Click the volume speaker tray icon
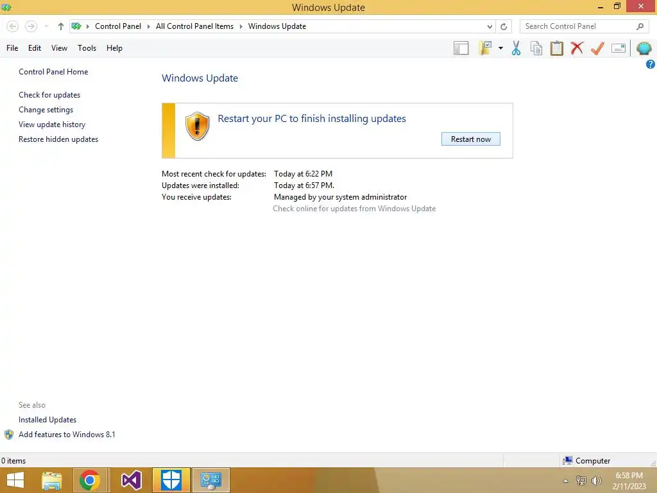 click(x=596, y=481)
